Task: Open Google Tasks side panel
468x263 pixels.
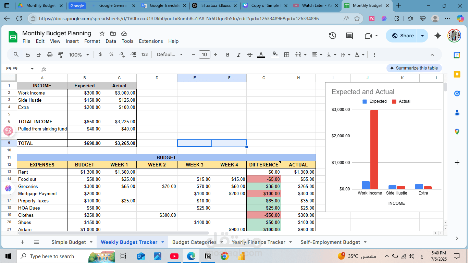Action: pyautogui.click(x=457, y=93)
